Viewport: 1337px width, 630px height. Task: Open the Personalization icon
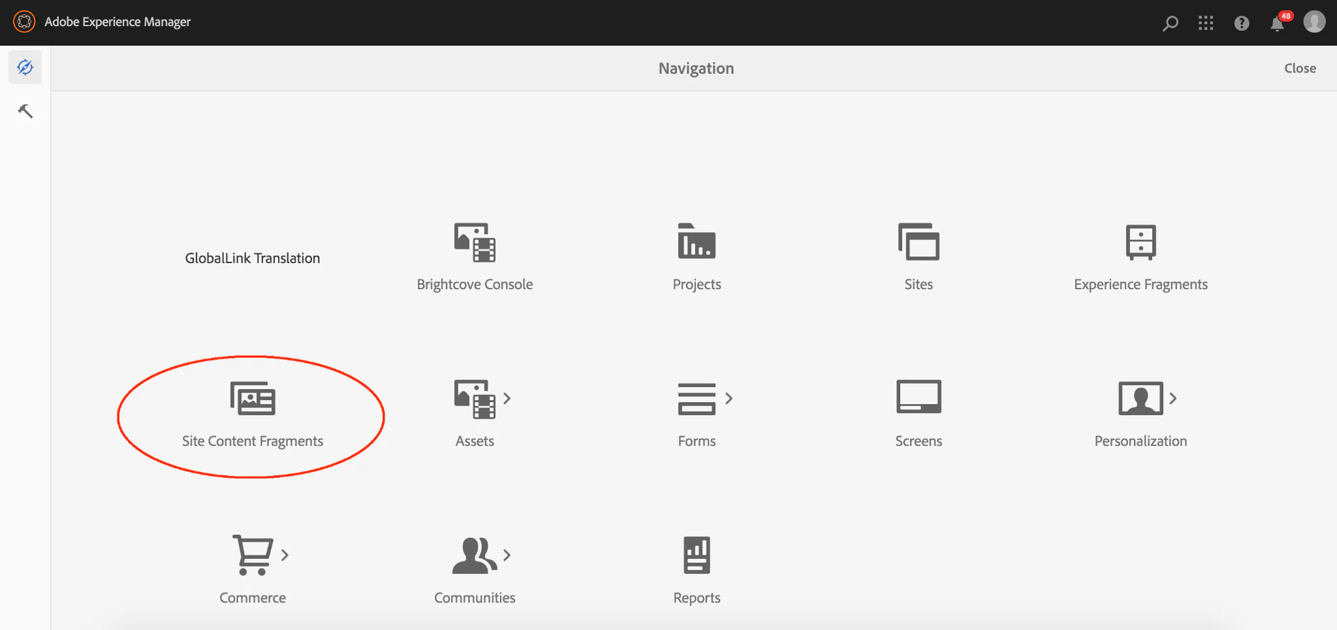point(1140,398)
